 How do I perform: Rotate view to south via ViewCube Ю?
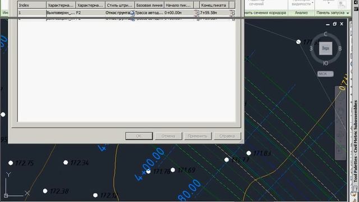(325, 63)
